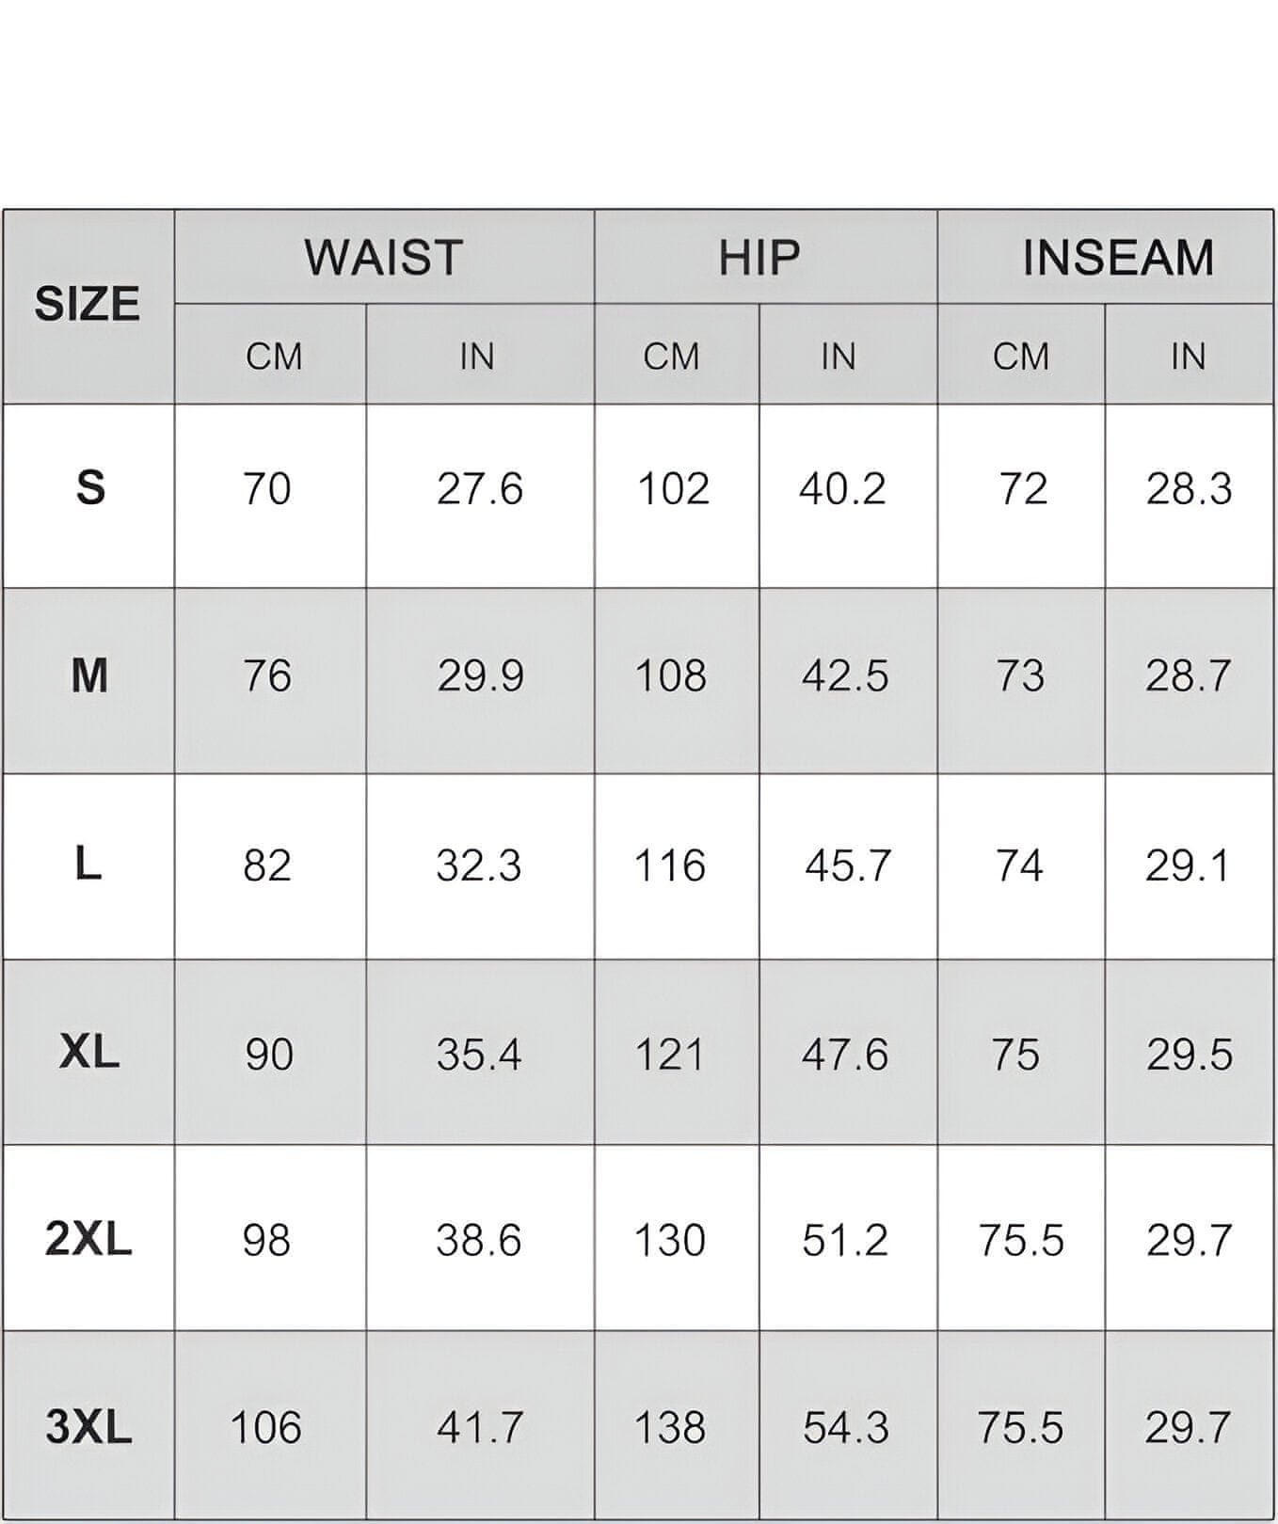Select the 3XL size row label
The height and width of the screenshot is (1524, 1278).
click(88, 1427)
